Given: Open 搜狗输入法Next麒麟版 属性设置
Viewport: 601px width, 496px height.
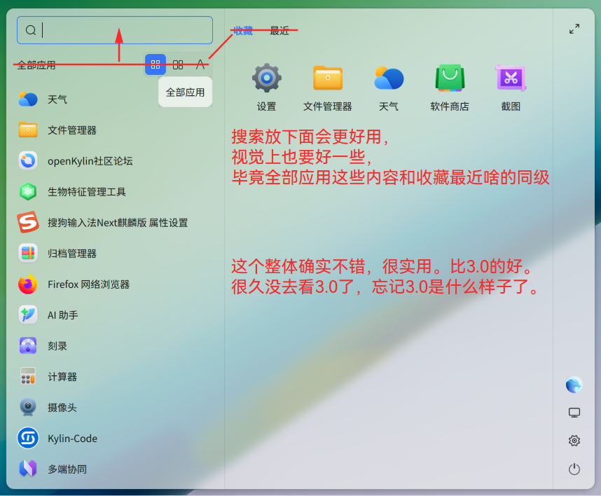Looking at the screenshot, I should point(115,222).
